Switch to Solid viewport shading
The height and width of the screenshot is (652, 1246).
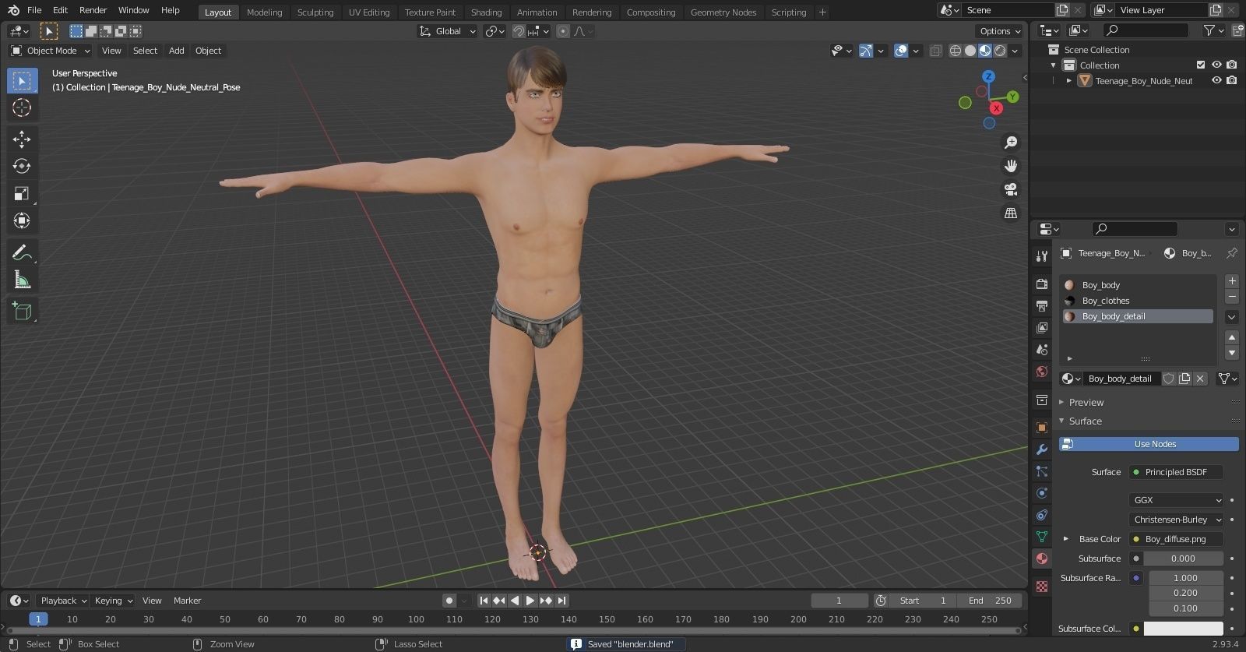(x=970, y=51)
